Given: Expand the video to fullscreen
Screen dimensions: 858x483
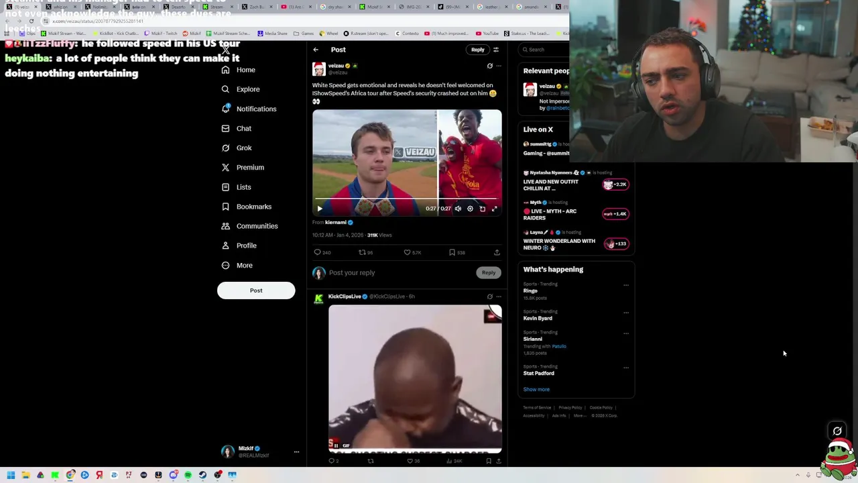Looking at the screenshot, I should (495, 209).
